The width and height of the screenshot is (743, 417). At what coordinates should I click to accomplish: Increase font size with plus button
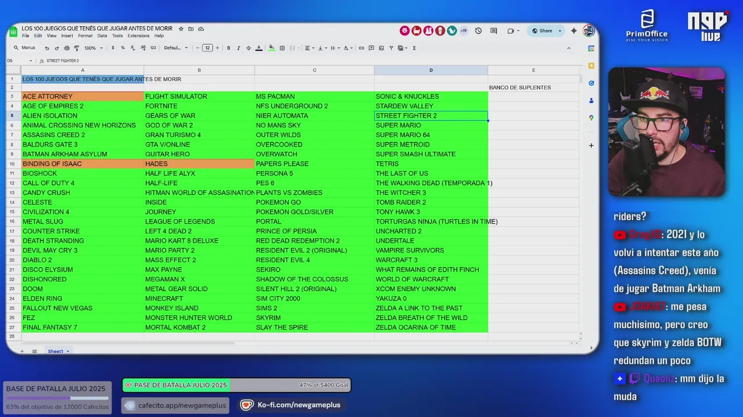[218, 48]
